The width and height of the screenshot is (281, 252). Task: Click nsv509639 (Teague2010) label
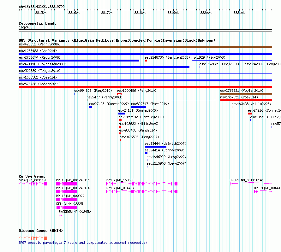40,71
